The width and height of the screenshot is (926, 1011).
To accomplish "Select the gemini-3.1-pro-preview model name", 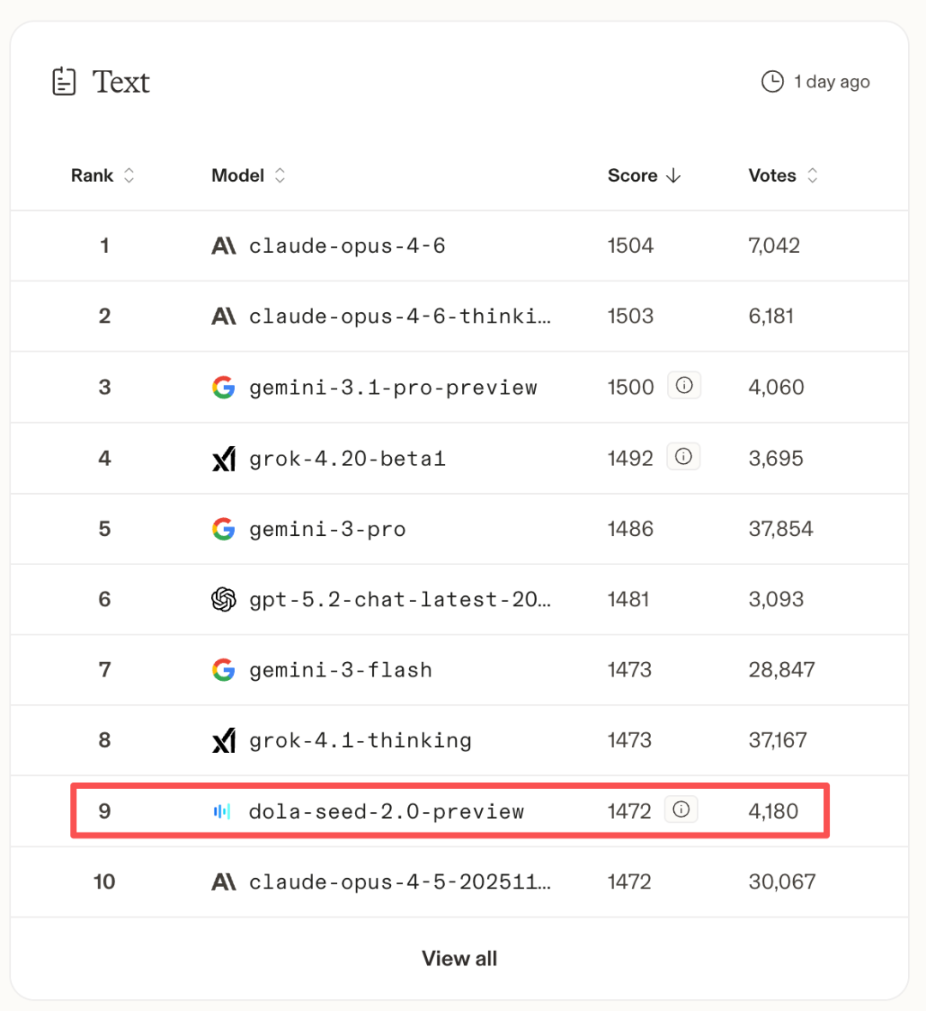I will pyautogui.click(x=393, y=388).
